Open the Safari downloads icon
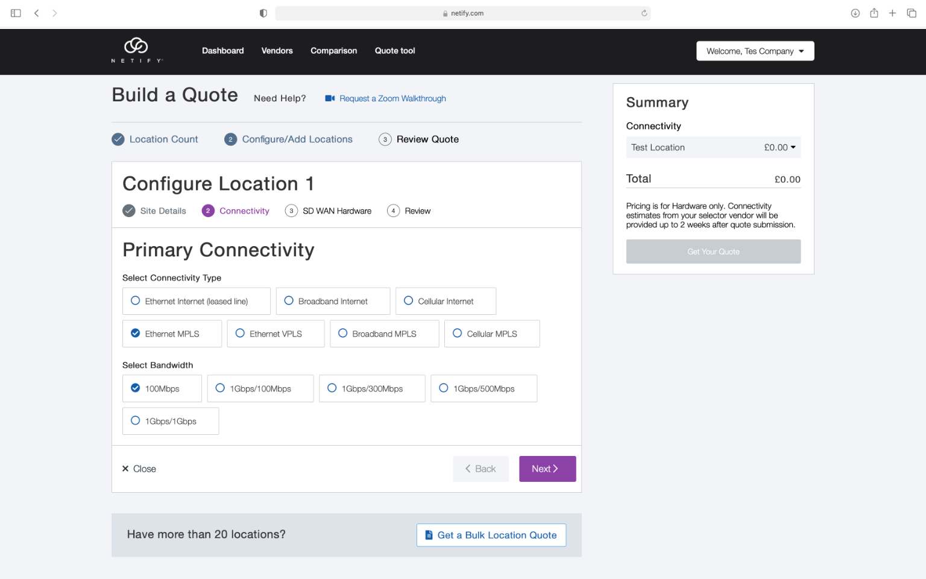926x579 pixels. 855,13
